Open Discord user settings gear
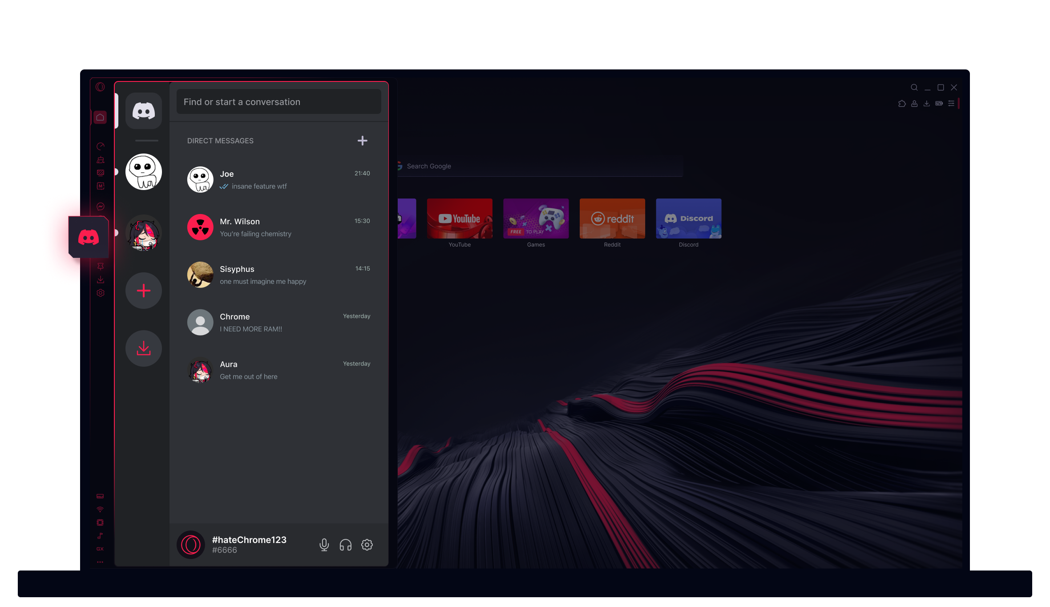This screenshot has width=1050, height=607. (x=367, y=545)
